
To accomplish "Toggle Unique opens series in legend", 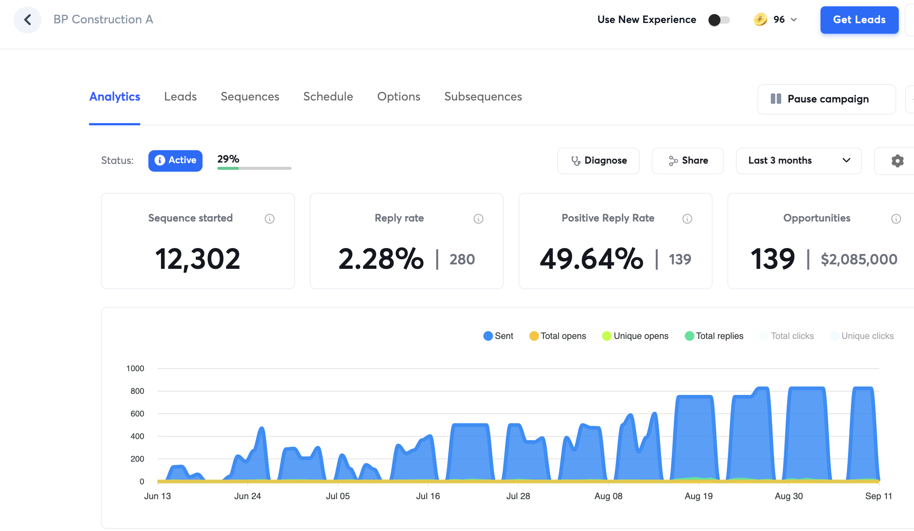I will [x=635, y=336].
